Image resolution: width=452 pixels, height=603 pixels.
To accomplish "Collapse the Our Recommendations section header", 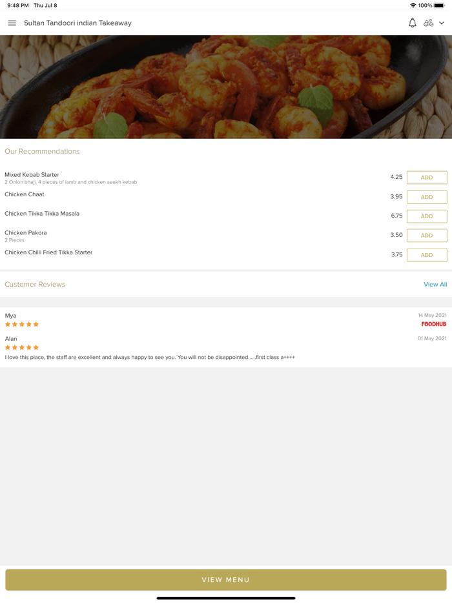I will coord(42,151).
